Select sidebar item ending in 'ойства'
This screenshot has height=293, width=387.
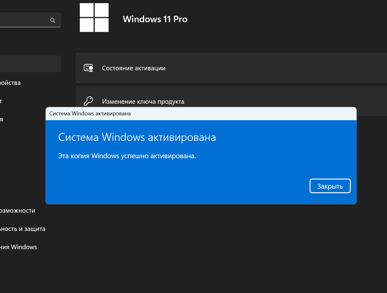(10, 83)
